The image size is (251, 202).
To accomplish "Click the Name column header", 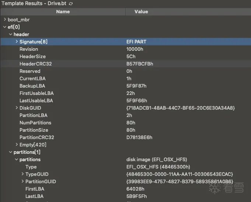I will (63, 12).
